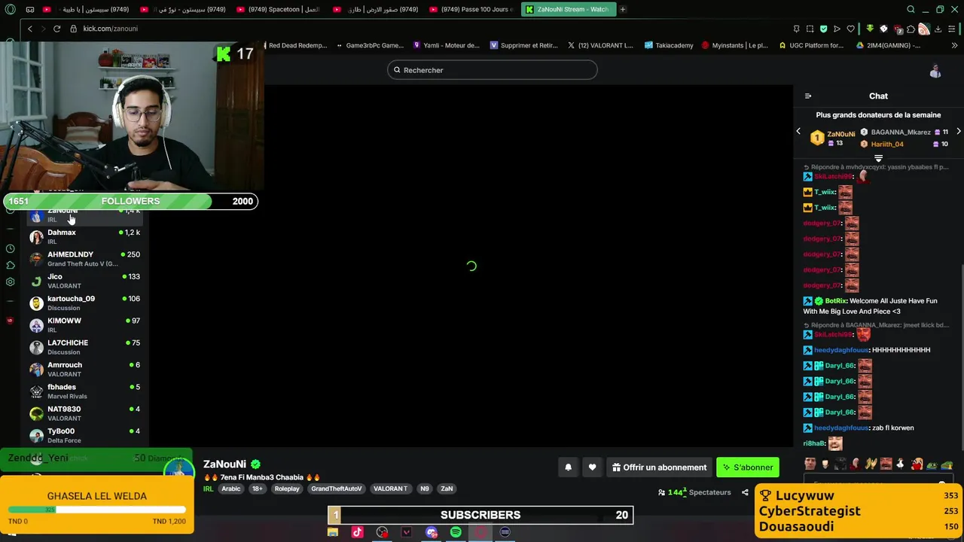This screenshot has width=964, height=542.
Task: Open Amrrouch channel in sidebar
Action: 85,370
